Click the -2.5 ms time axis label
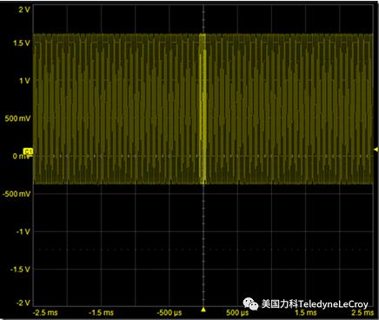The width and height of the screenshot is (379, 320). [45, 313]
